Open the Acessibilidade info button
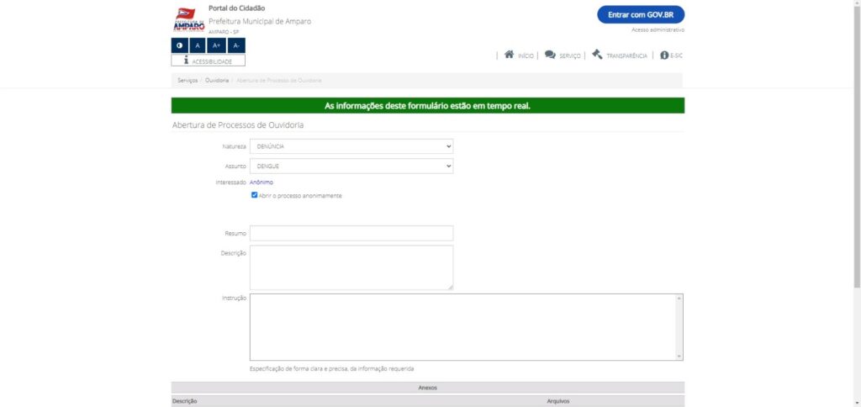This screenshot has width=861, height=407. 208,61
